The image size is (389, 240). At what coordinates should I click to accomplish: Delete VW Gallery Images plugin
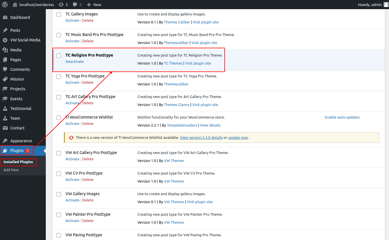pyautogui.click(x=88, y=200)
